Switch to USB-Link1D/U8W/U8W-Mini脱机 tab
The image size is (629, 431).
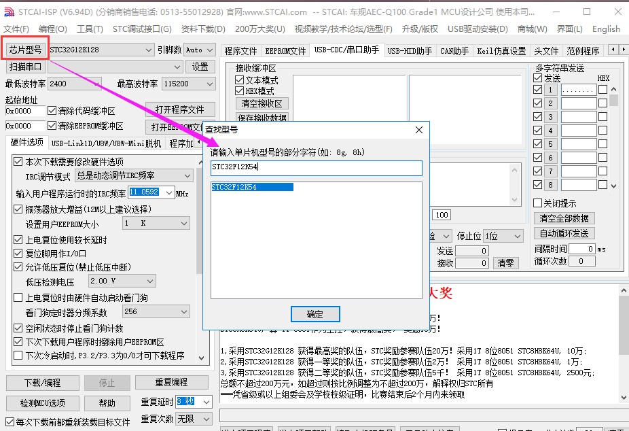(x=106, y=143)
